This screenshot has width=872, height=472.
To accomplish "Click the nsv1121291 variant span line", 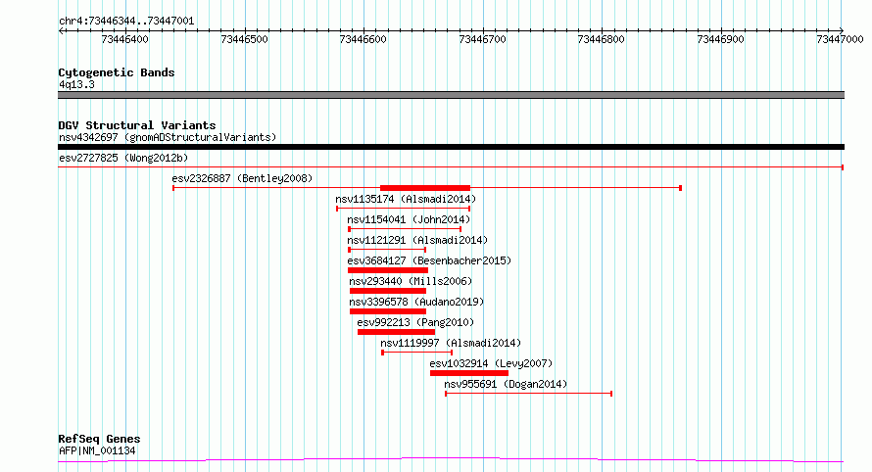I will pyautogui.click(x=387, y=250).
